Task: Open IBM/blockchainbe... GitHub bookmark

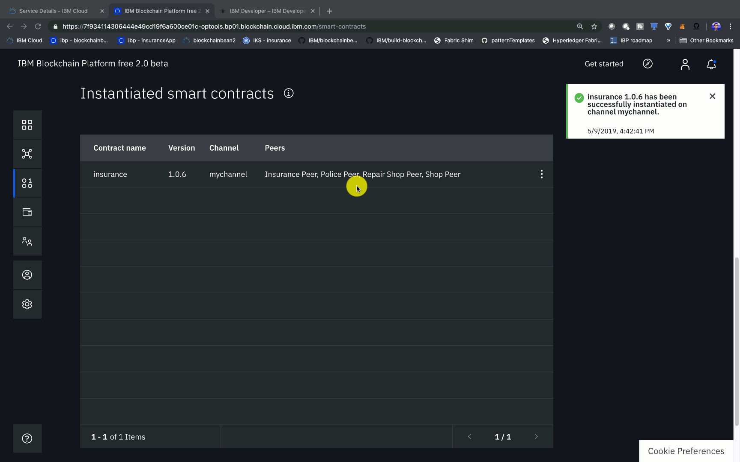Action: (328, 41)
